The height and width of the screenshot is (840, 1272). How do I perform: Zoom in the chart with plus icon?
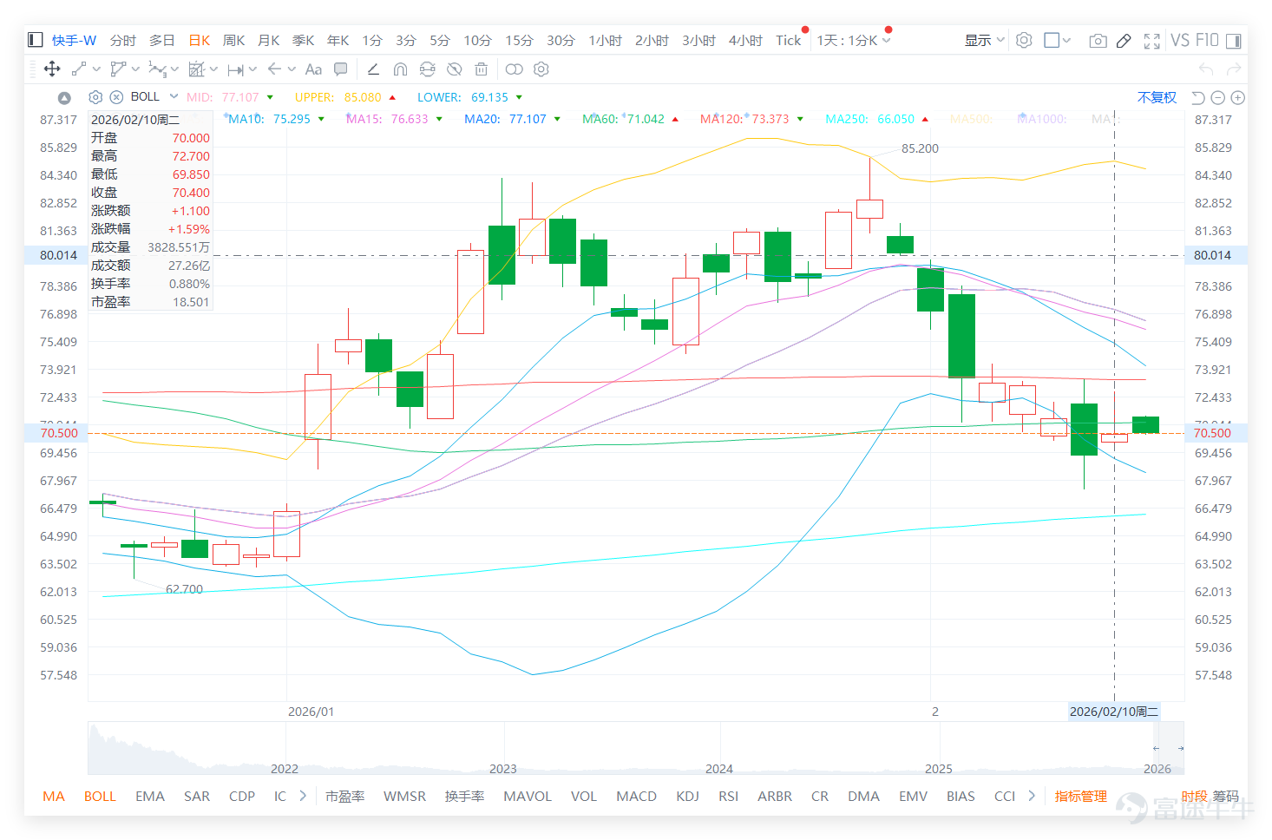point(1238,98)
